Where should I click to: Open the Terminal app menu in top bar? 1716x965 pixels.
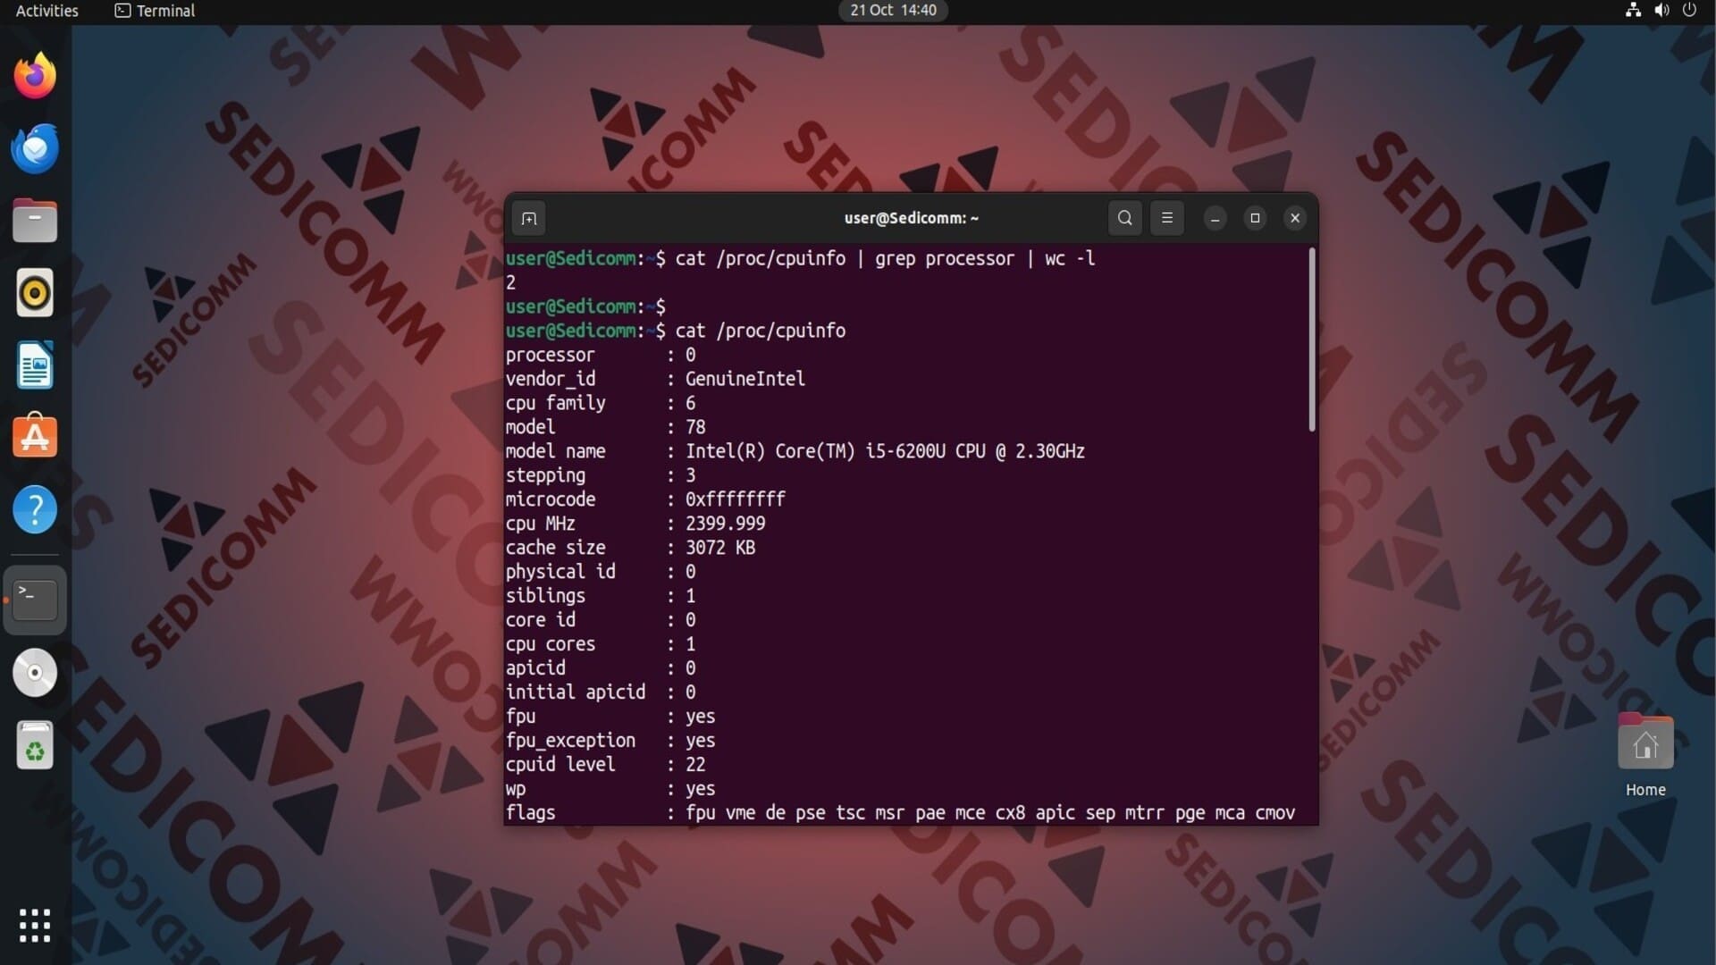point(155,11)
